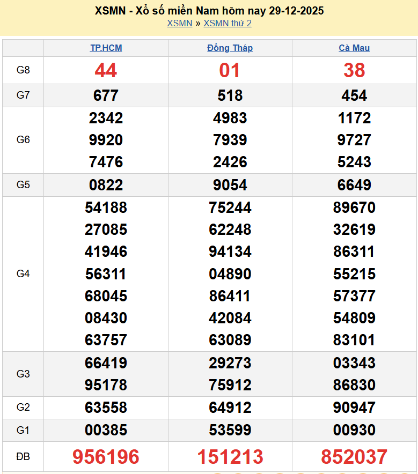The width and height of the screenshot is (418, 474).
Task: Open Đồng Tháp province results link
Action: 230,48
